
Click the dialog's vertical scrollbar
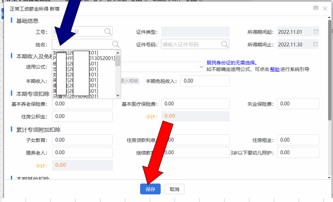pyautogui.click(x=330, y=76)
